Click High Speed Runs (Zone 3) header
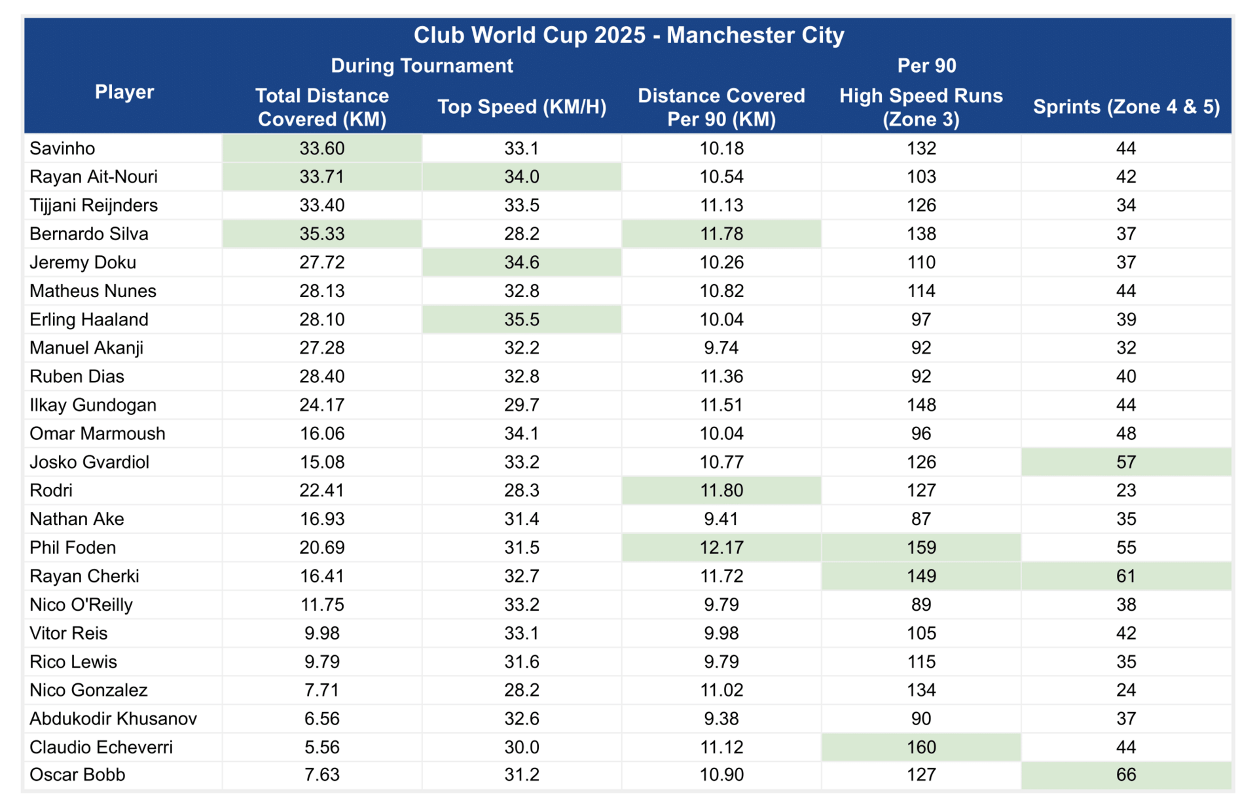This screenshot has height=809, width=1257. pos(921,107)
